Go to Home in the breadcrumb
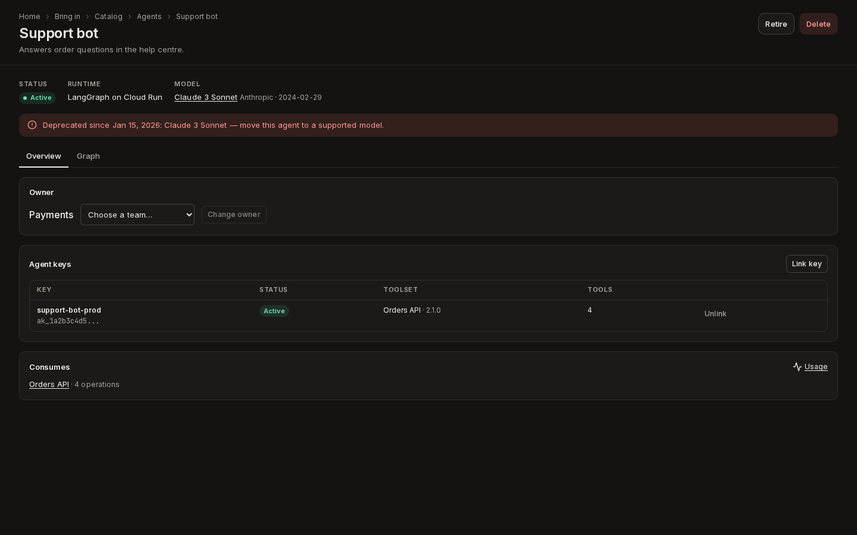 [30, 17]
